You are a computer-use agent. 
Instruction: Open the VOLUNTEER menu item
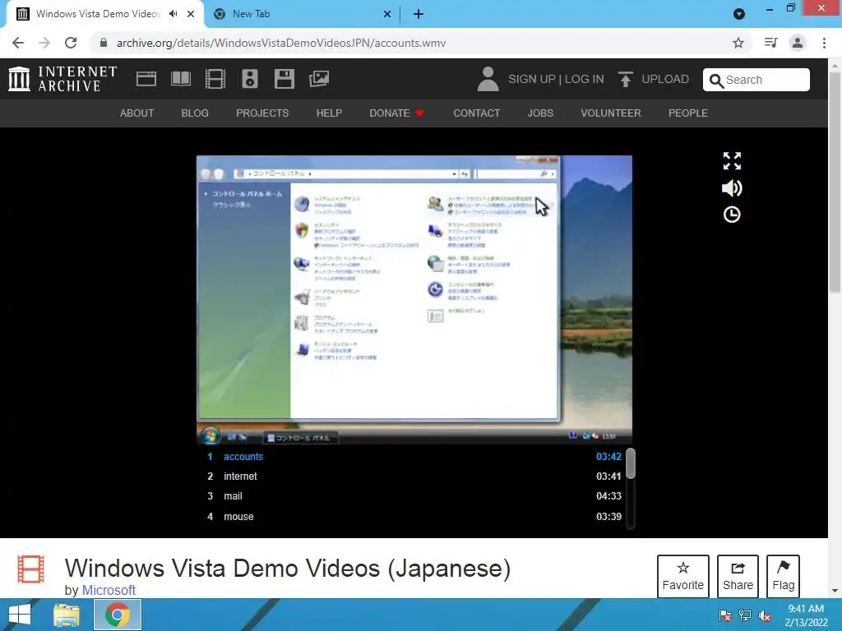point(611,113)
